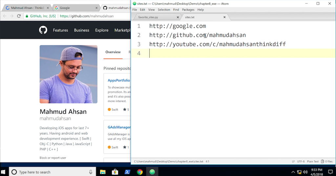Click Block or report user link
The image size is (336, 176).
click(x=53, y=158)
